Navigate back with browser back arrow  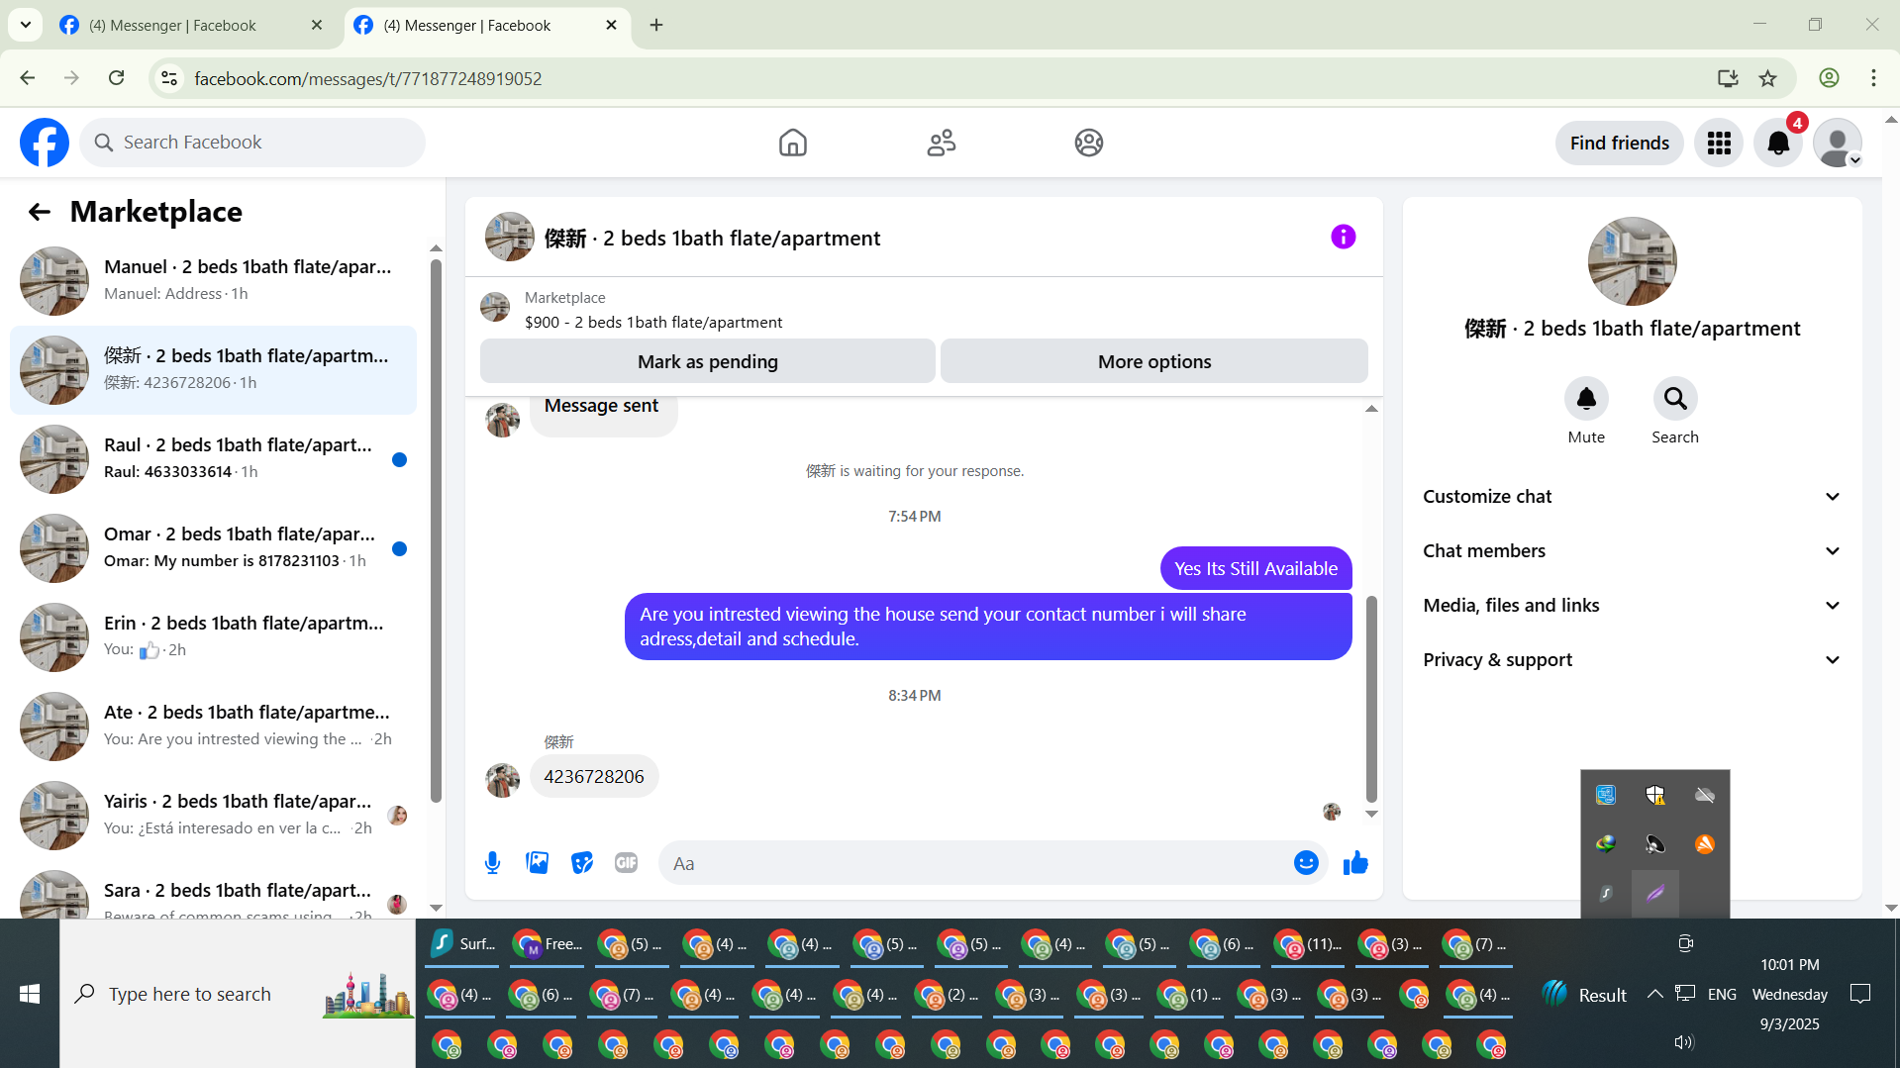28,78
